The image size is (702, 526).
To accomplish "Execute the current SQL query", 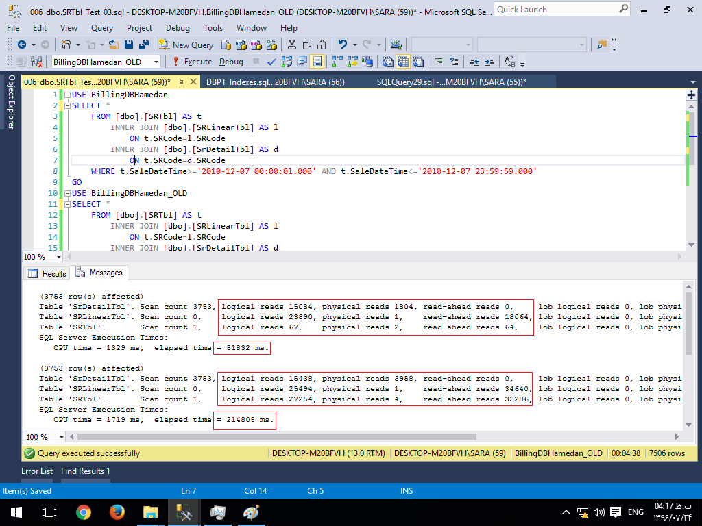I will tap(192, 62).
